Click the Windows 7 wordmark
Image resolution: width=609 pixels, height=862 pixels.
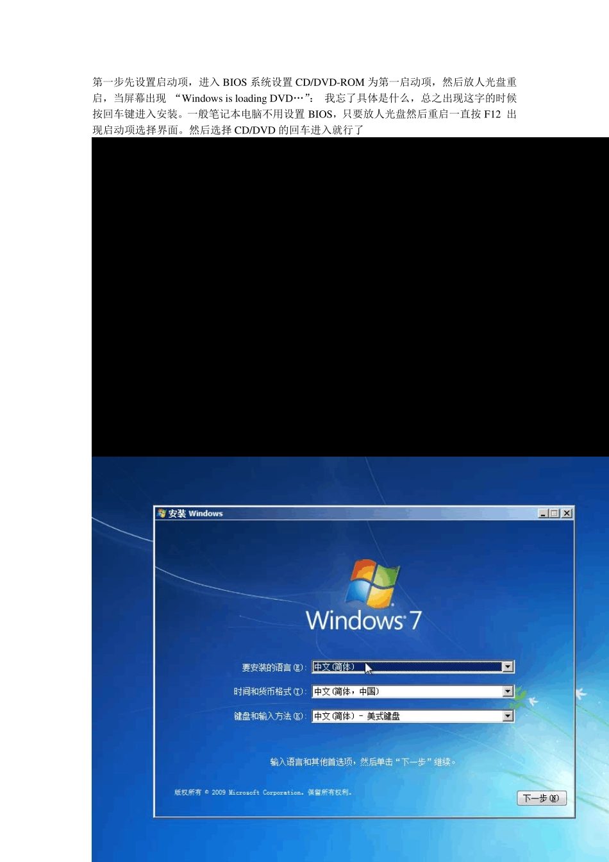point(364,620)
